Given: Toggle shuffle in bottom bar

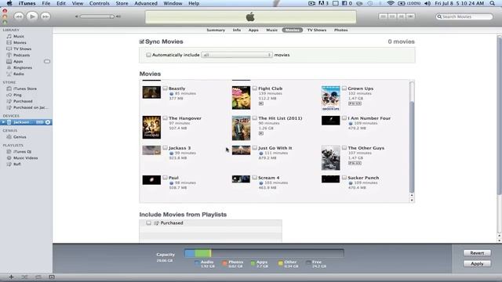Looking at the screenshot, I should click(24, 277).
